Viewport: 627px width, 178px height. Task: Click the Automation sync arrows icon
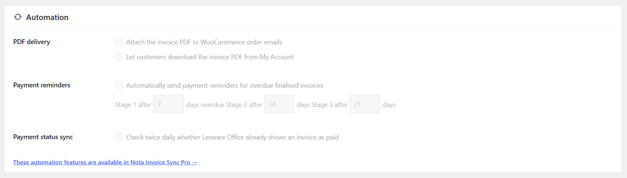(18, 17)
